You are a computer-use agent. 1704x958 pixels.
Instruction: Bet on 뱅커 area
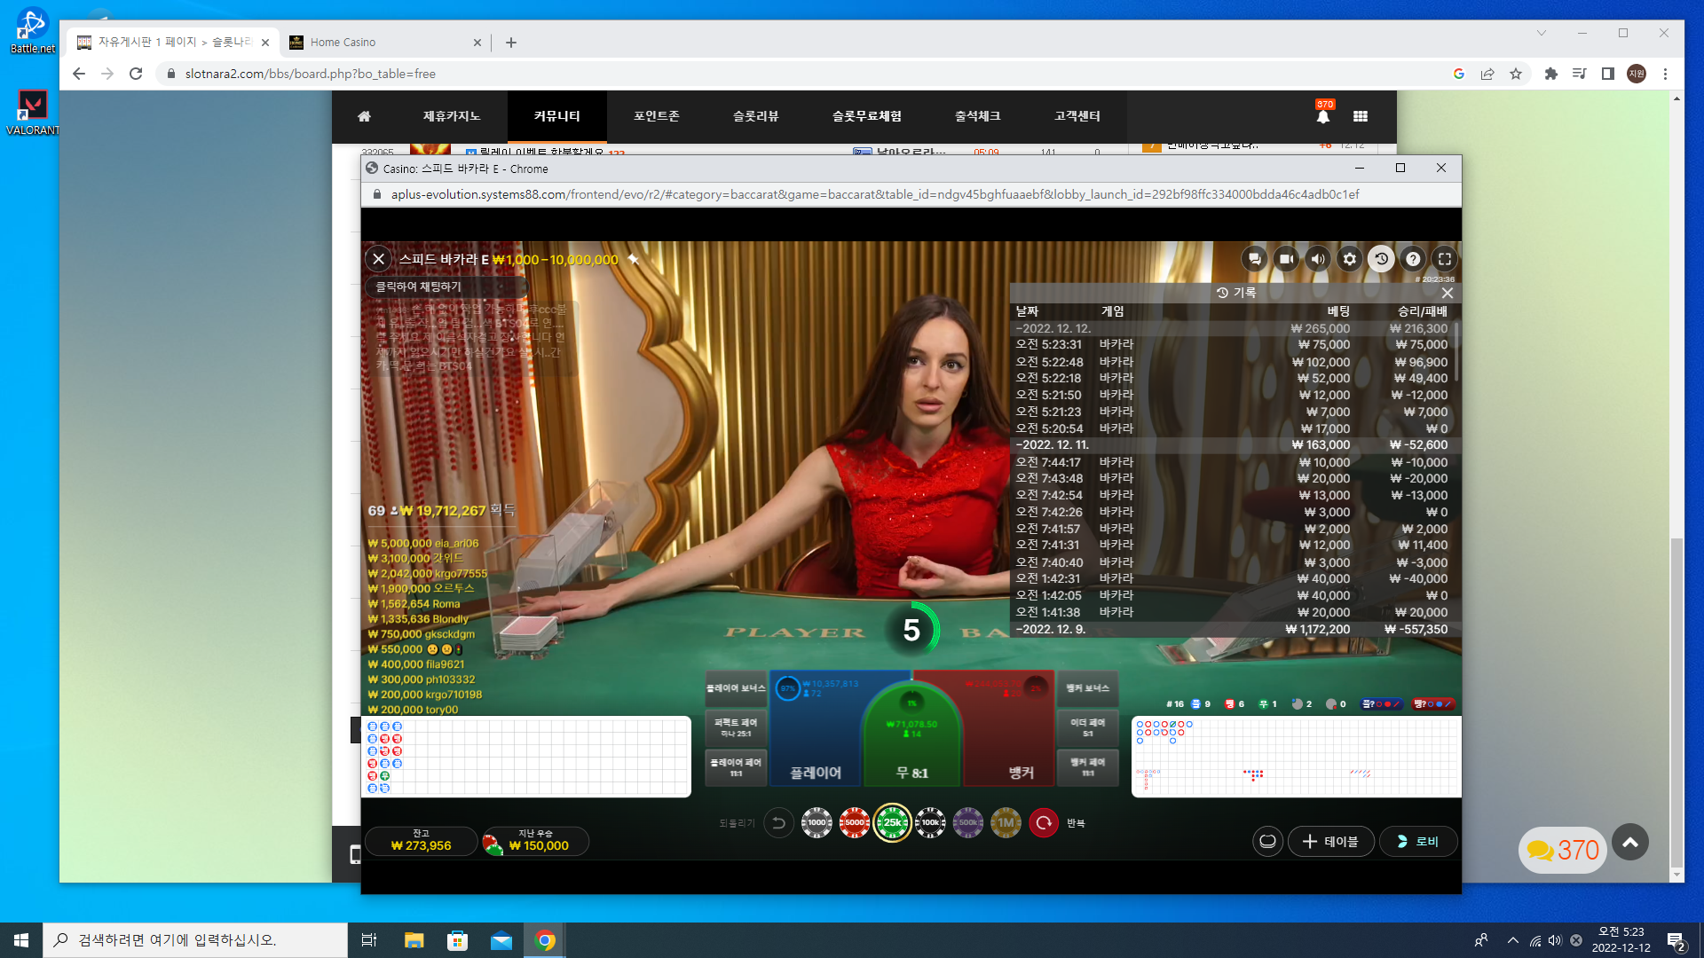pos(1012,730)
